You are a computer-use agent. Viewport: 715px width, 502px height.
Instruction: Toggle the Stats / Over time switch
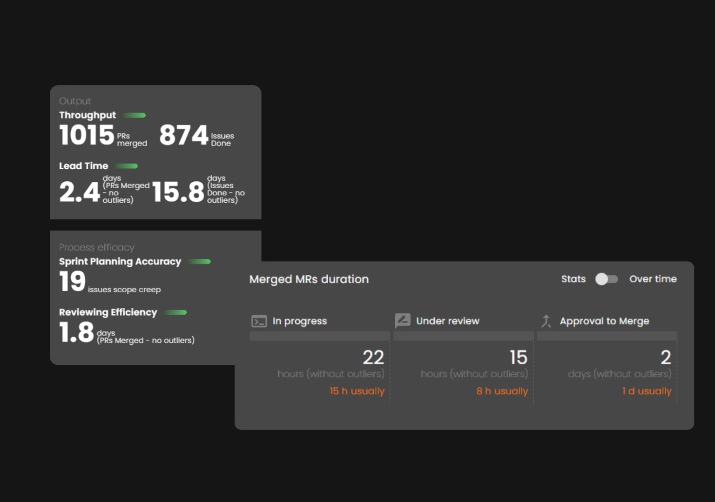pos(607,279)
